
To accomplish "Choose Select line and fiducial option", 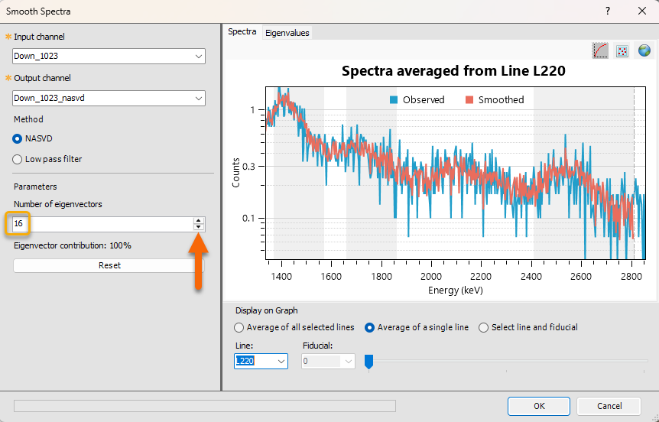I will [x=483, y=327].
